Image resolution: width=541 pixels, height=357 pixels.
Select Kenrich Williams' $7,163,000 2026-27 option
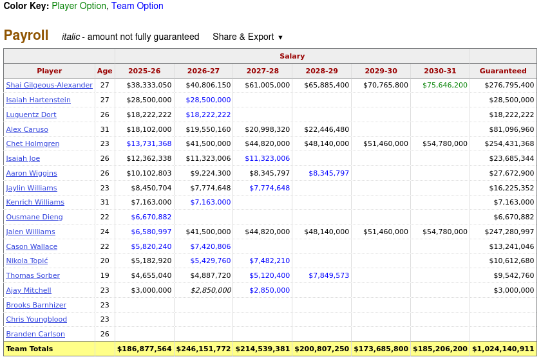[x=211, y=202]
